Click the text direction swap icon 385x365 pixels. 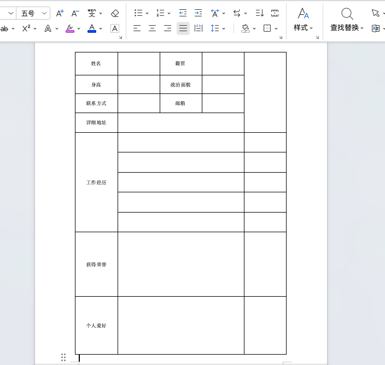[x=237, y=13]
